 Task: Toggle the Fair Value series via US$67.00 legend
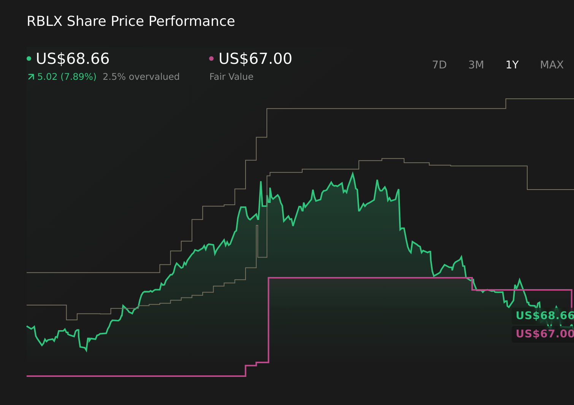(255, 59)
